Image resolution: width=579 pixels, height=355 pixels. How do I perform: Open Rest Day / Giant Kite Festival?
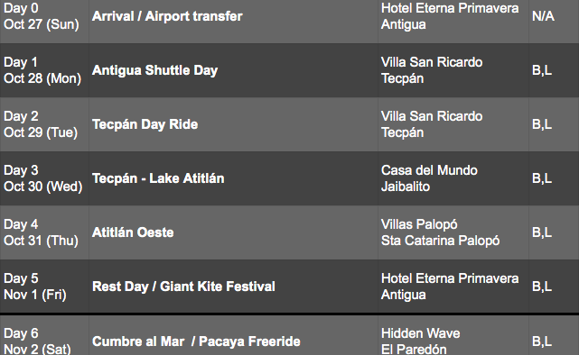click(x=183, y=287)
